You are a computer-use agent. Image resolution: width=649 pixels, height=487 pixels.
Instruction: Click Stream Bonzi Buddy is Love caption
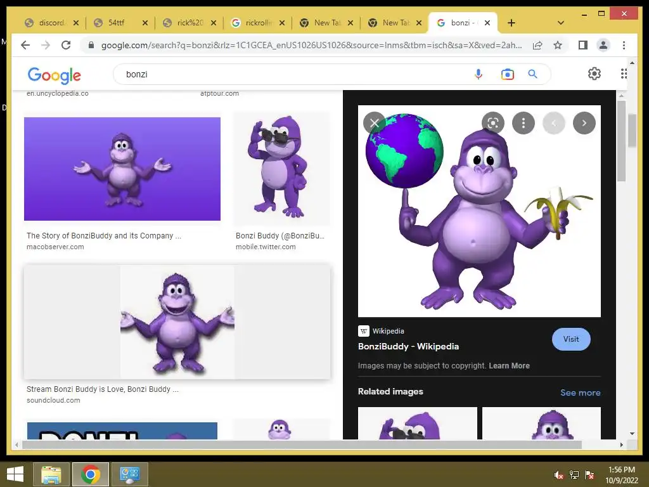(x=103, y=389)
